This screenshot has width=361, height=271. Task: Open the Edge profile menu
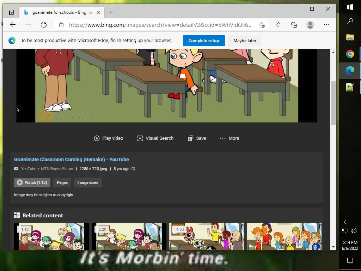310,25
